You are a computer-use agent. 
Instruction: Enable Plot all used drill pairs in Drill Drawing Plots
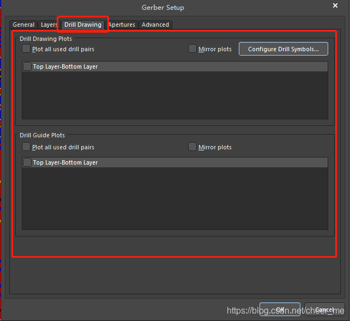[26, 49]
